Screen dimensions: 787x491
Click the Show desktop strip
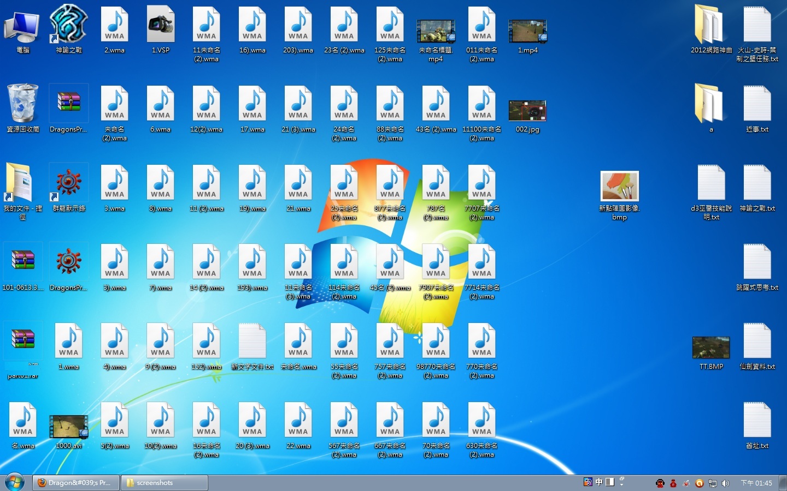point(783,483)
